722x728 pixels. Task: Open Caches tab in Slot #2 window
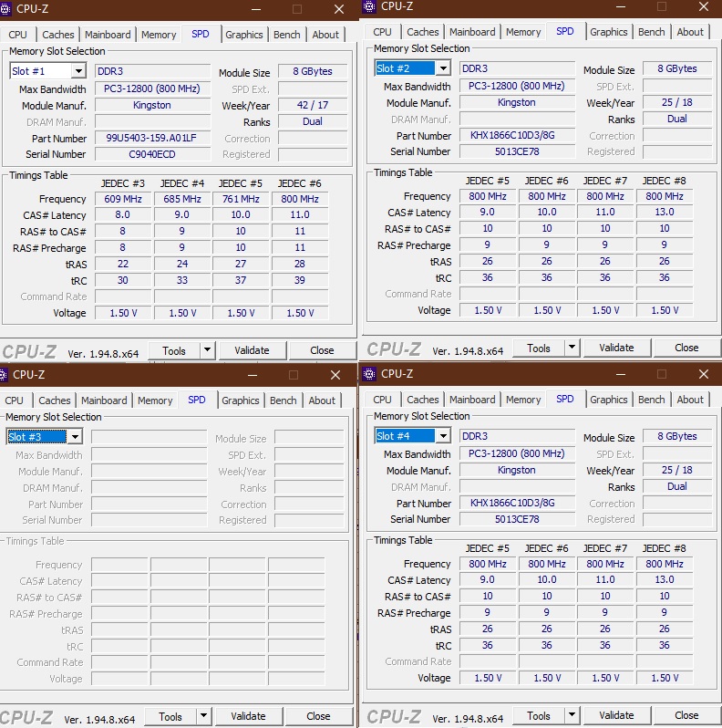point(423,32)
